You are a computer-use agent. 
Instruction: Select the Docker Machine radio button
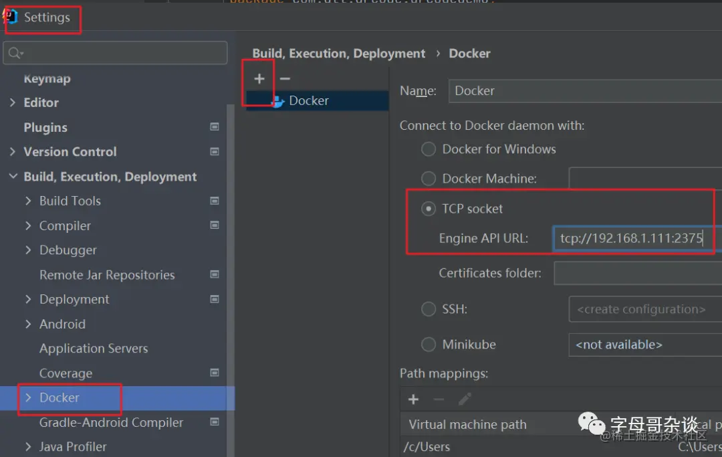[x=429, y=179]
